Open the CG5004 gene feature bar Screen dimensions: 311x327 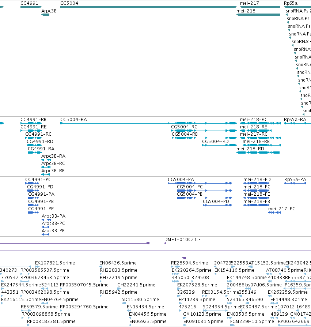point(148,7)
